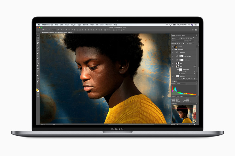Open the File menu
The width and height of the screenshot is (235, 156).
(x=56, y=25)
